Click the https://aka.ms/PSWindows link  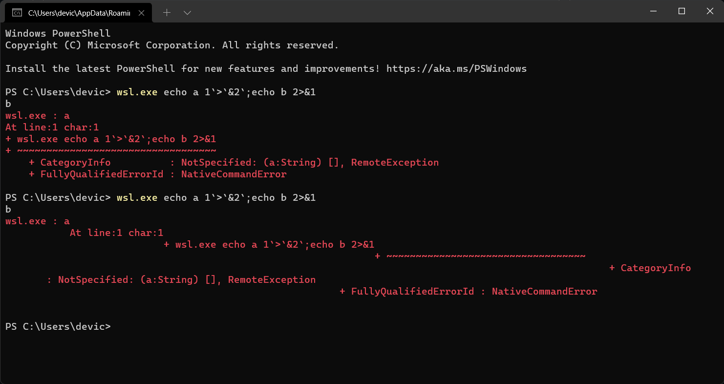456,68
